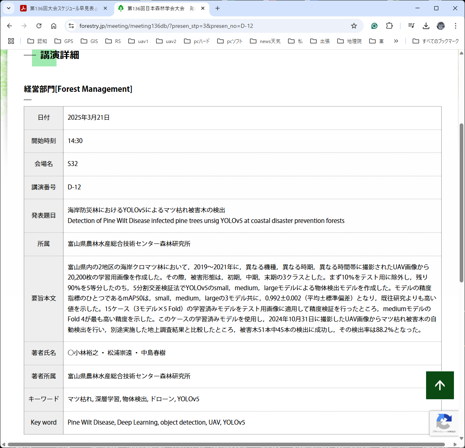Switch to the 第136回大会スケジュール早見表 PDF tab
The image size is (465, 448).
64,8
